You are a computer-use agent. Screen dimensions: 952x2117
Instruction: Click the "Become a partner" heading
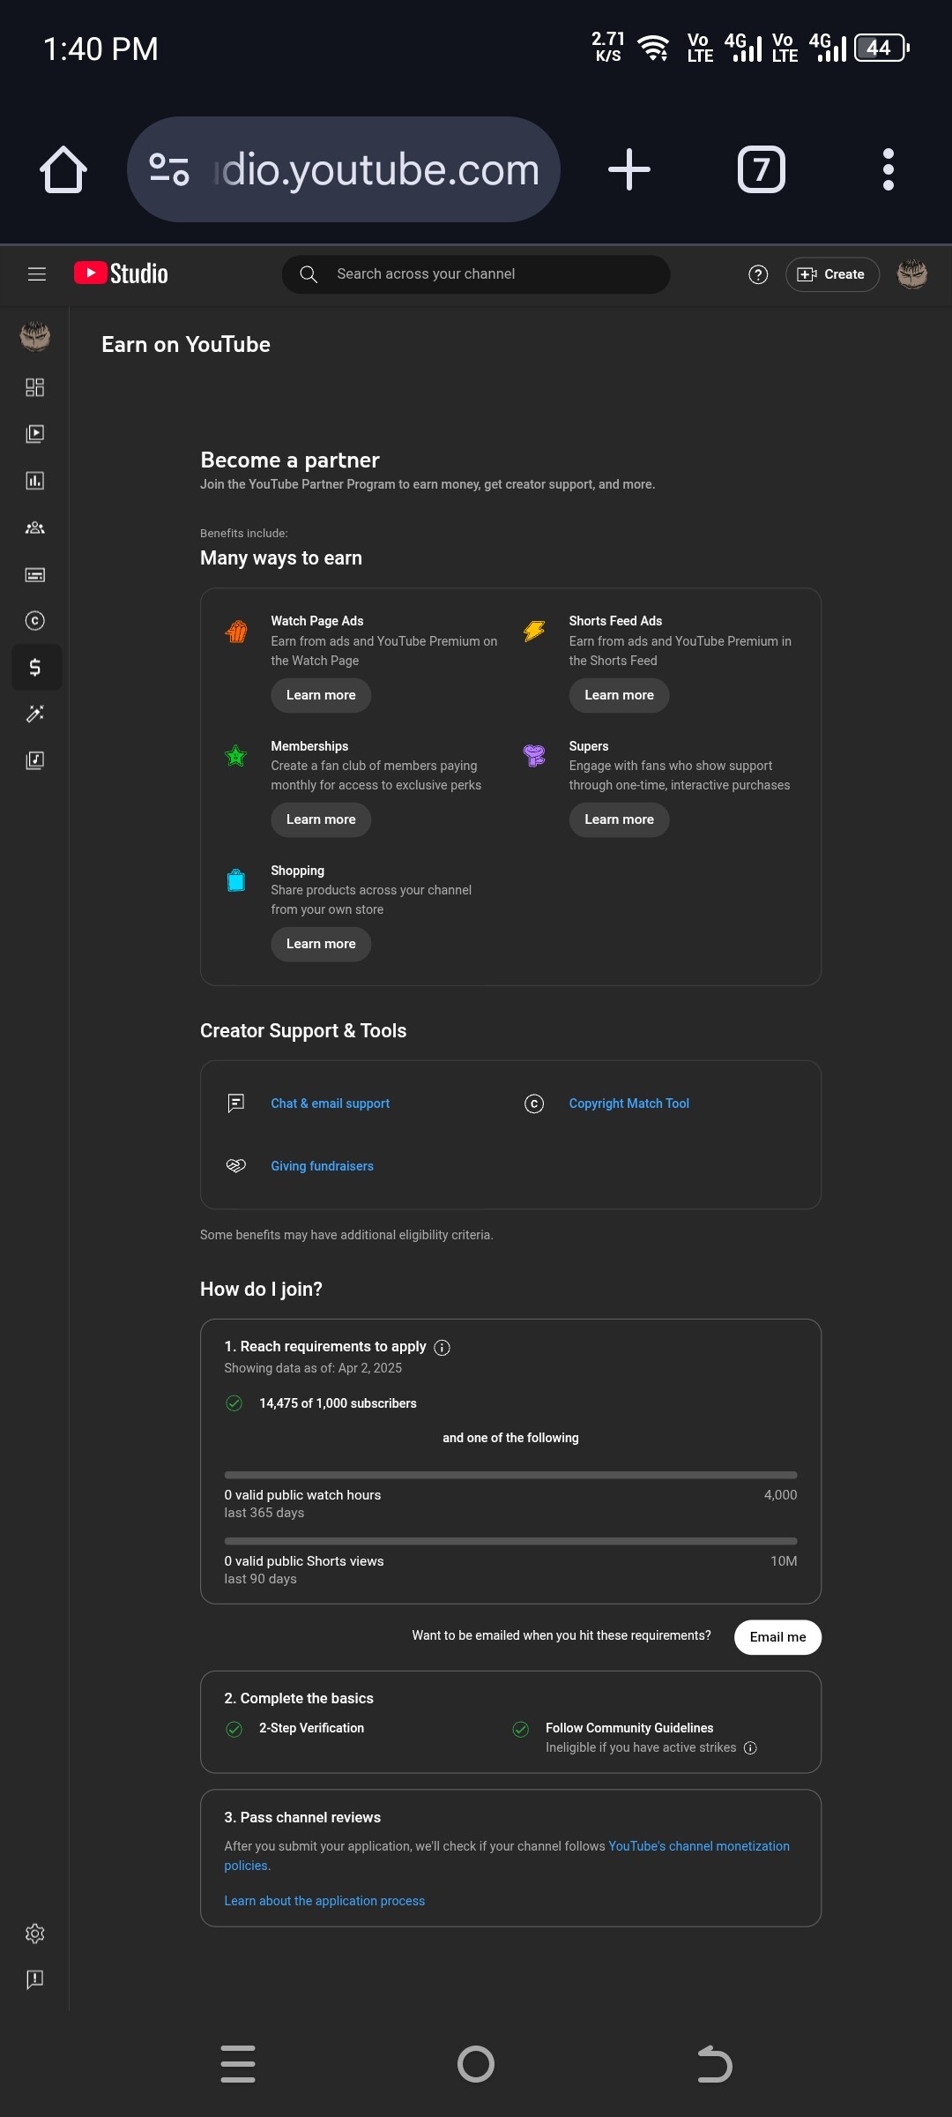click(x=290, y=460)
